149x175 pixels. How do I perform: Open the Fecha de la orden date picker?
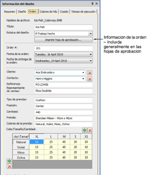[91, 54]
